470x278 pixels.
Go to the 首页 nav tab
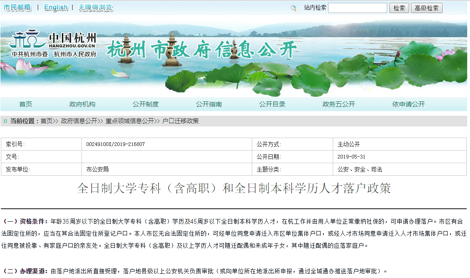(26, 104)
